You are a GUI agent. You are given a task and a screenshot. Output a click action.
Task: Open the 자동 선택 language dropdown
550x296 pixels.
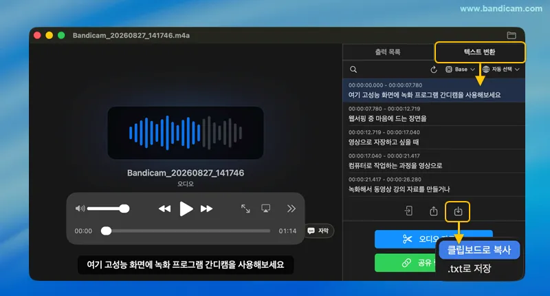[500, 70]
